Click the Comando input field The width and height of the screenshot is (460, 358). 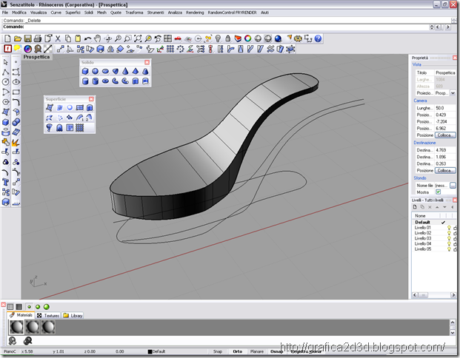216,27
